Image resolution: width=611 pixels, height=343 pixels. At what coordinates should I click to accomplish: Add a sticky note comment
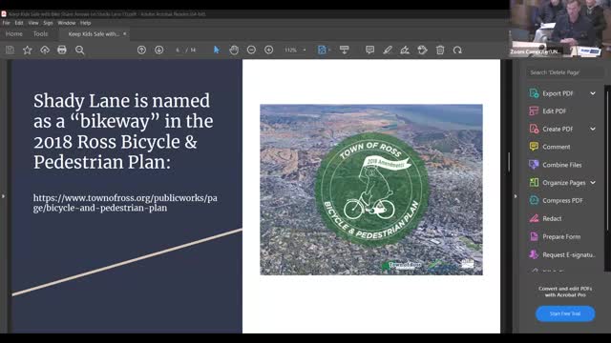[369, 50]
